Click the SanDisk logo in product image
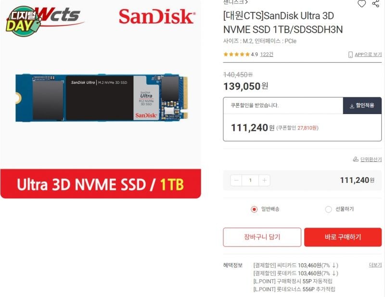 point(157,17)
